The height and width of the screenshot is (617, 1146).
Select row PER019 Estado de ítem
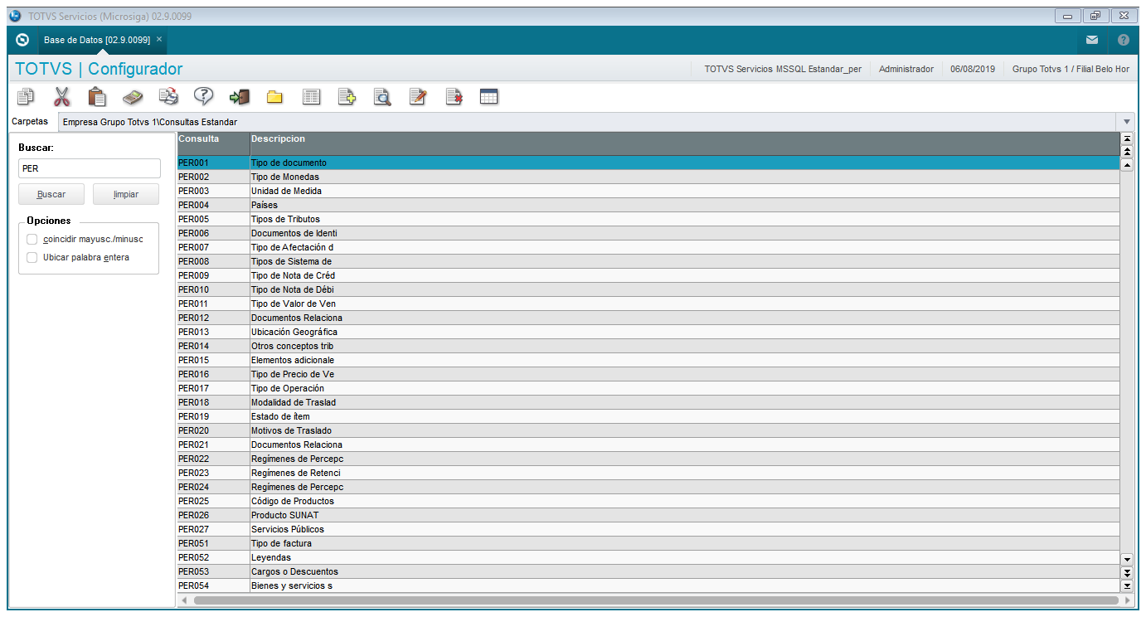coord(648,416)
